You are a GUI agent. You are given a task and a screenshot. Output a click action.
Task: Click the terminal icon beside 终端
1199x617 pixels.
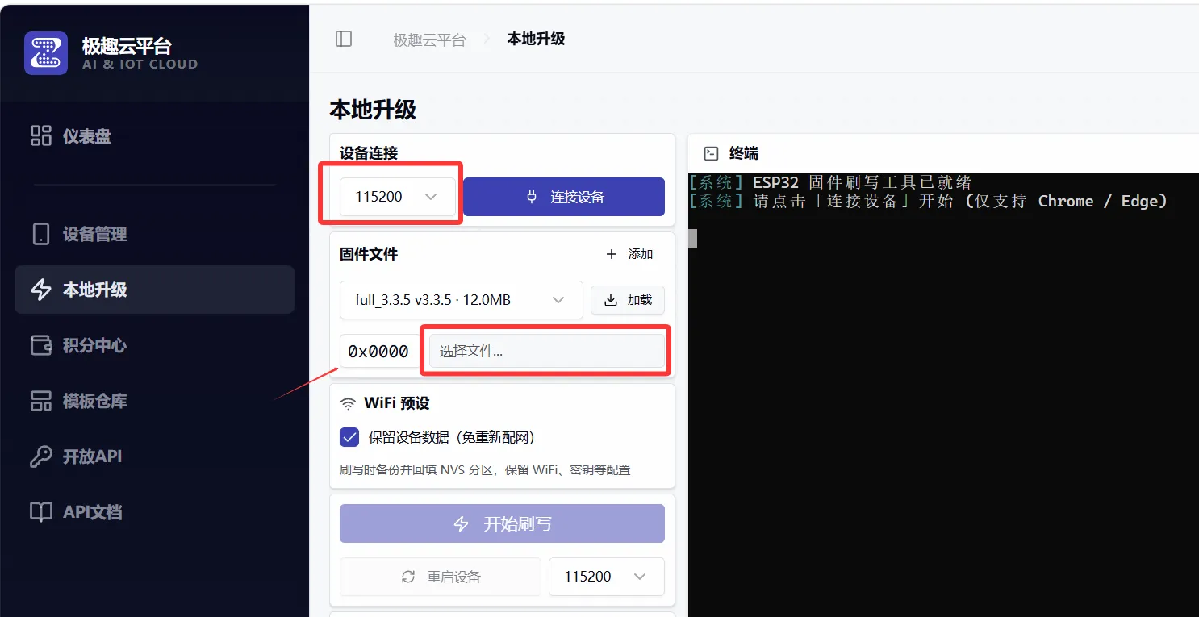(x=712, y=153)
